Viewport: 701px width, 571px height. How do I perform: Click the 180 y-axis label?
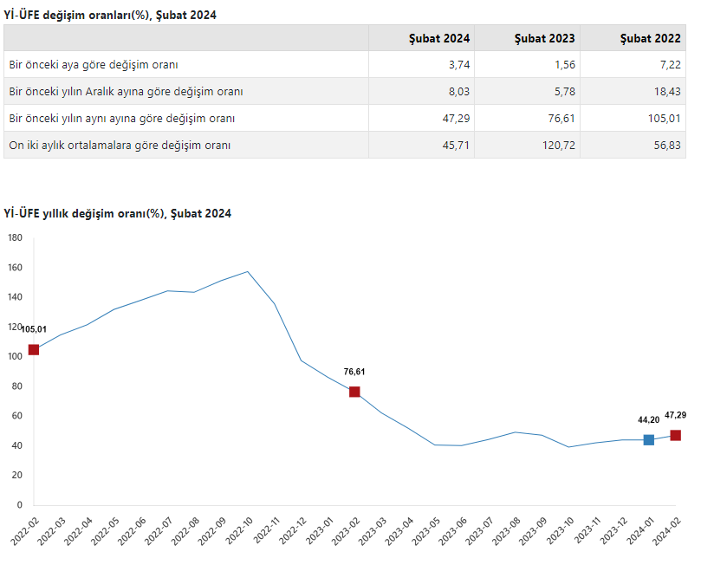[x=14, y=237]
